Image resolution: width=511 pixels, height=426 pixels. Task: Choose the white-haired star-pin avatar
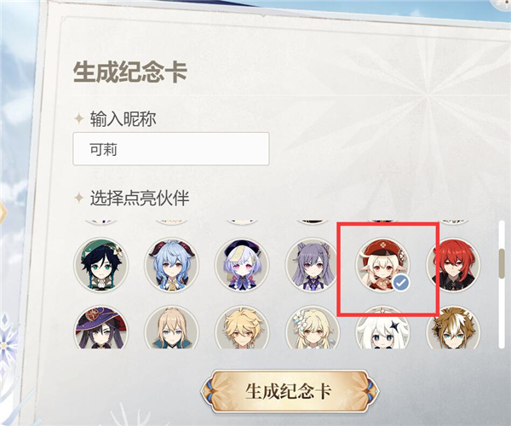click(x=383, y=327)
